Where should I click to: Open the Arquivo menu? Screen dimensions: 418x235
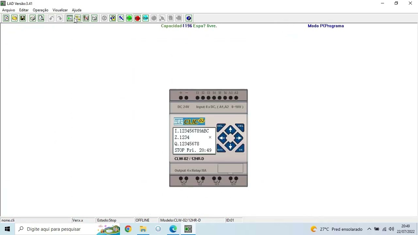(x=8, y=10)
